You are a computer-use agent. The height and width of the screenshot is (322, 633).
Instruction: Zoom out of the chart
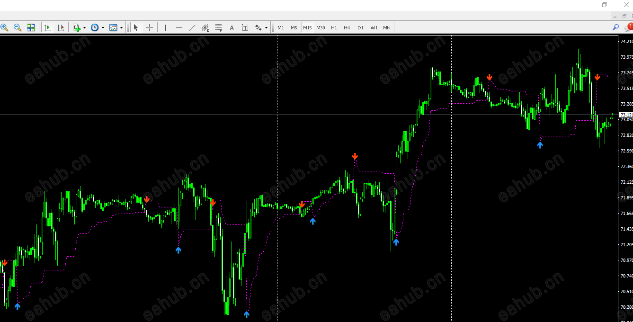tap(18, 27)
